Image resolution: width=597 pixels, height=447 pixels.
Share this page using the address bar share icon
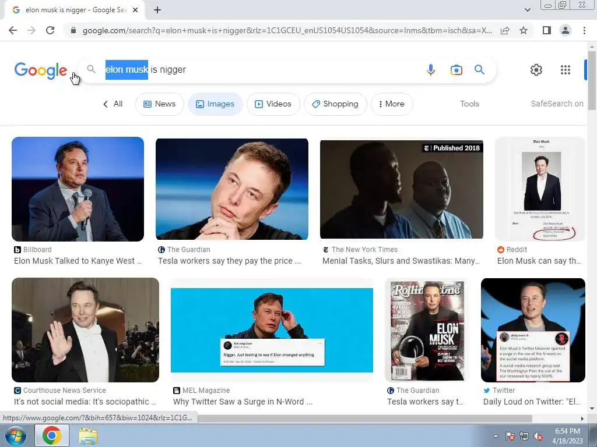click(505, 30)
